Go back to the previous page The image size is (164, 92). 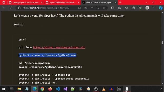pos(4,8)
